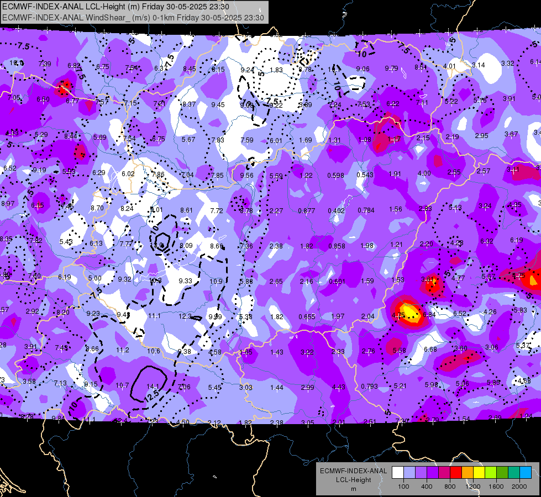Image resolution: width=541 pixels, height=497 pixels.
Task: Click the legend tick label 1200
Action: click(472, 487)
